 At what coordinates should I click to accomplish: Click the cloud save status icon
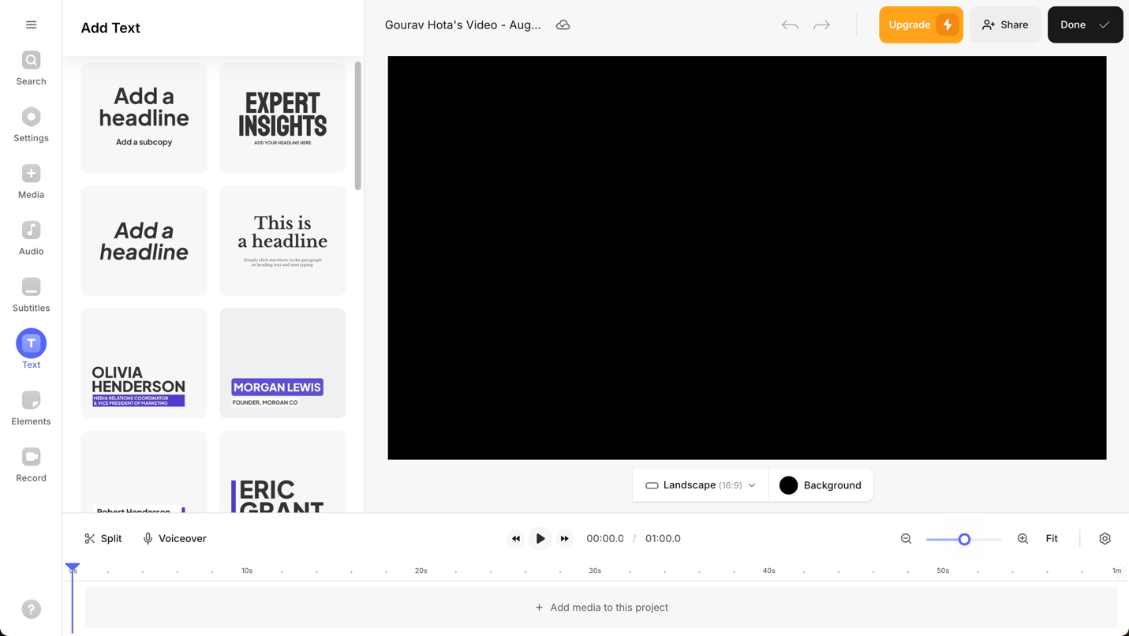click(563, 25)
